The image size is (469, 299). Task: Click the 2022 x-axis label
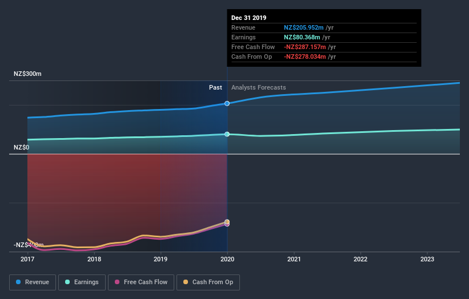point(360,259)
